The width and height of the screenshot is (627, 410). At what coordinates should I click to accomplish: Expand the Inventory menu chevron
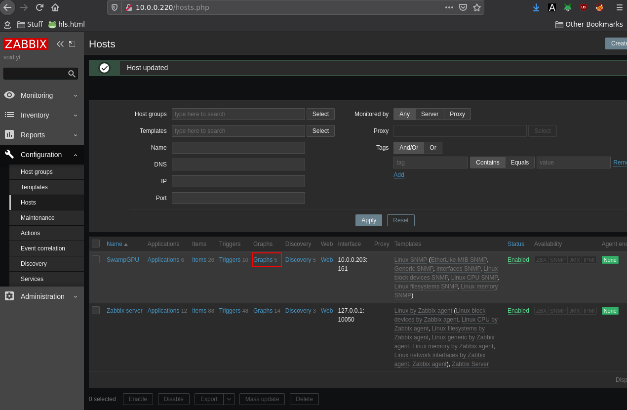tap(76, 115)
